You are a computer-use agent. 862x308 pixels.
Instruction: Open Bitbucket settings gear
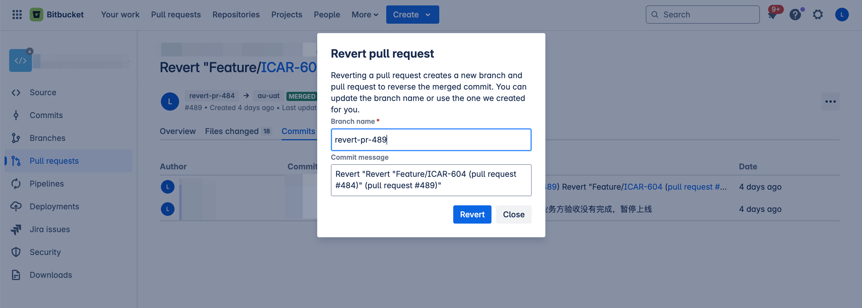[818, 14]
